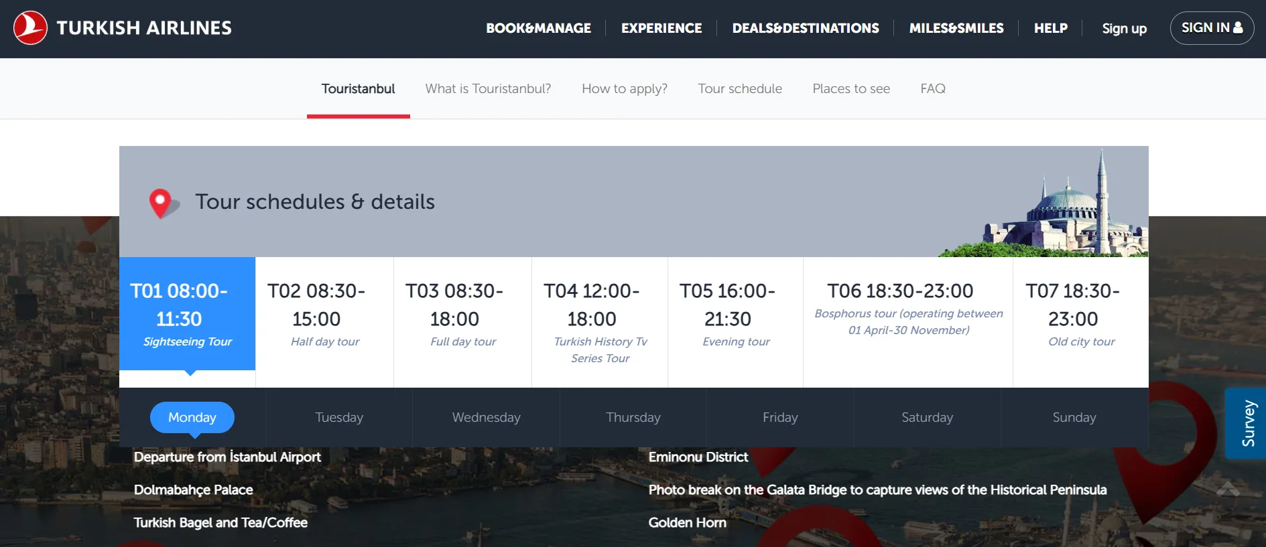Switch to the How to apply? tab

pos(624,88)
